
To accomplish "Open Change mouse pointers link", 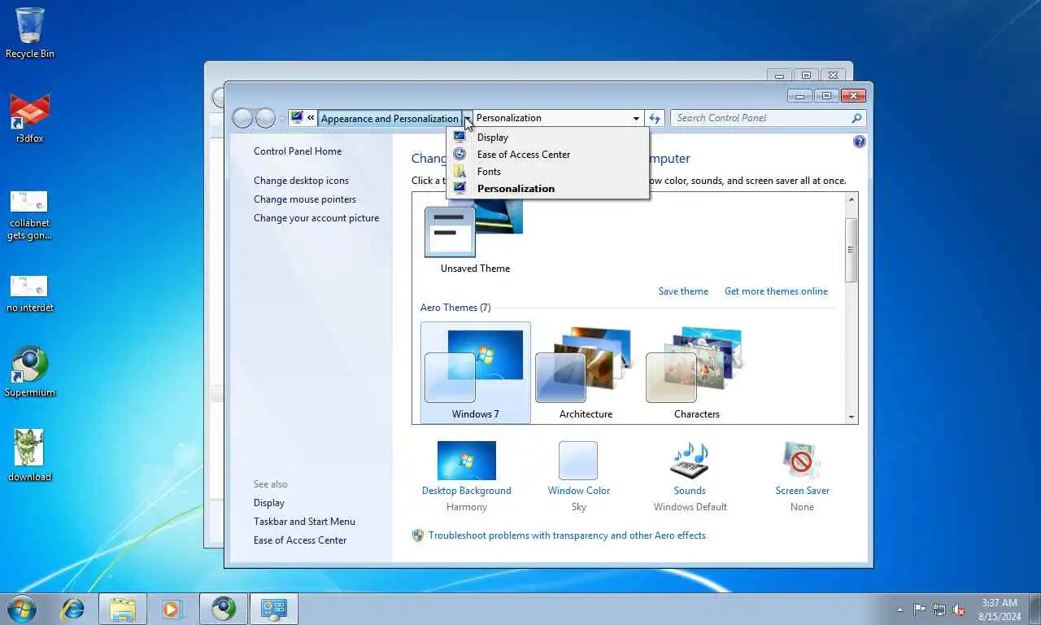I will click(x=305, y=199).
